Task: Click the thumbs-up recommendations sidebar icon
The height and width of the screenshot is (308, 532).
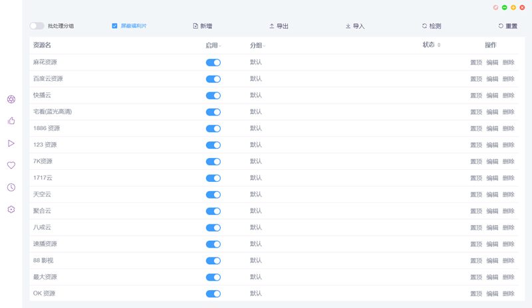Action: [11, 121]
